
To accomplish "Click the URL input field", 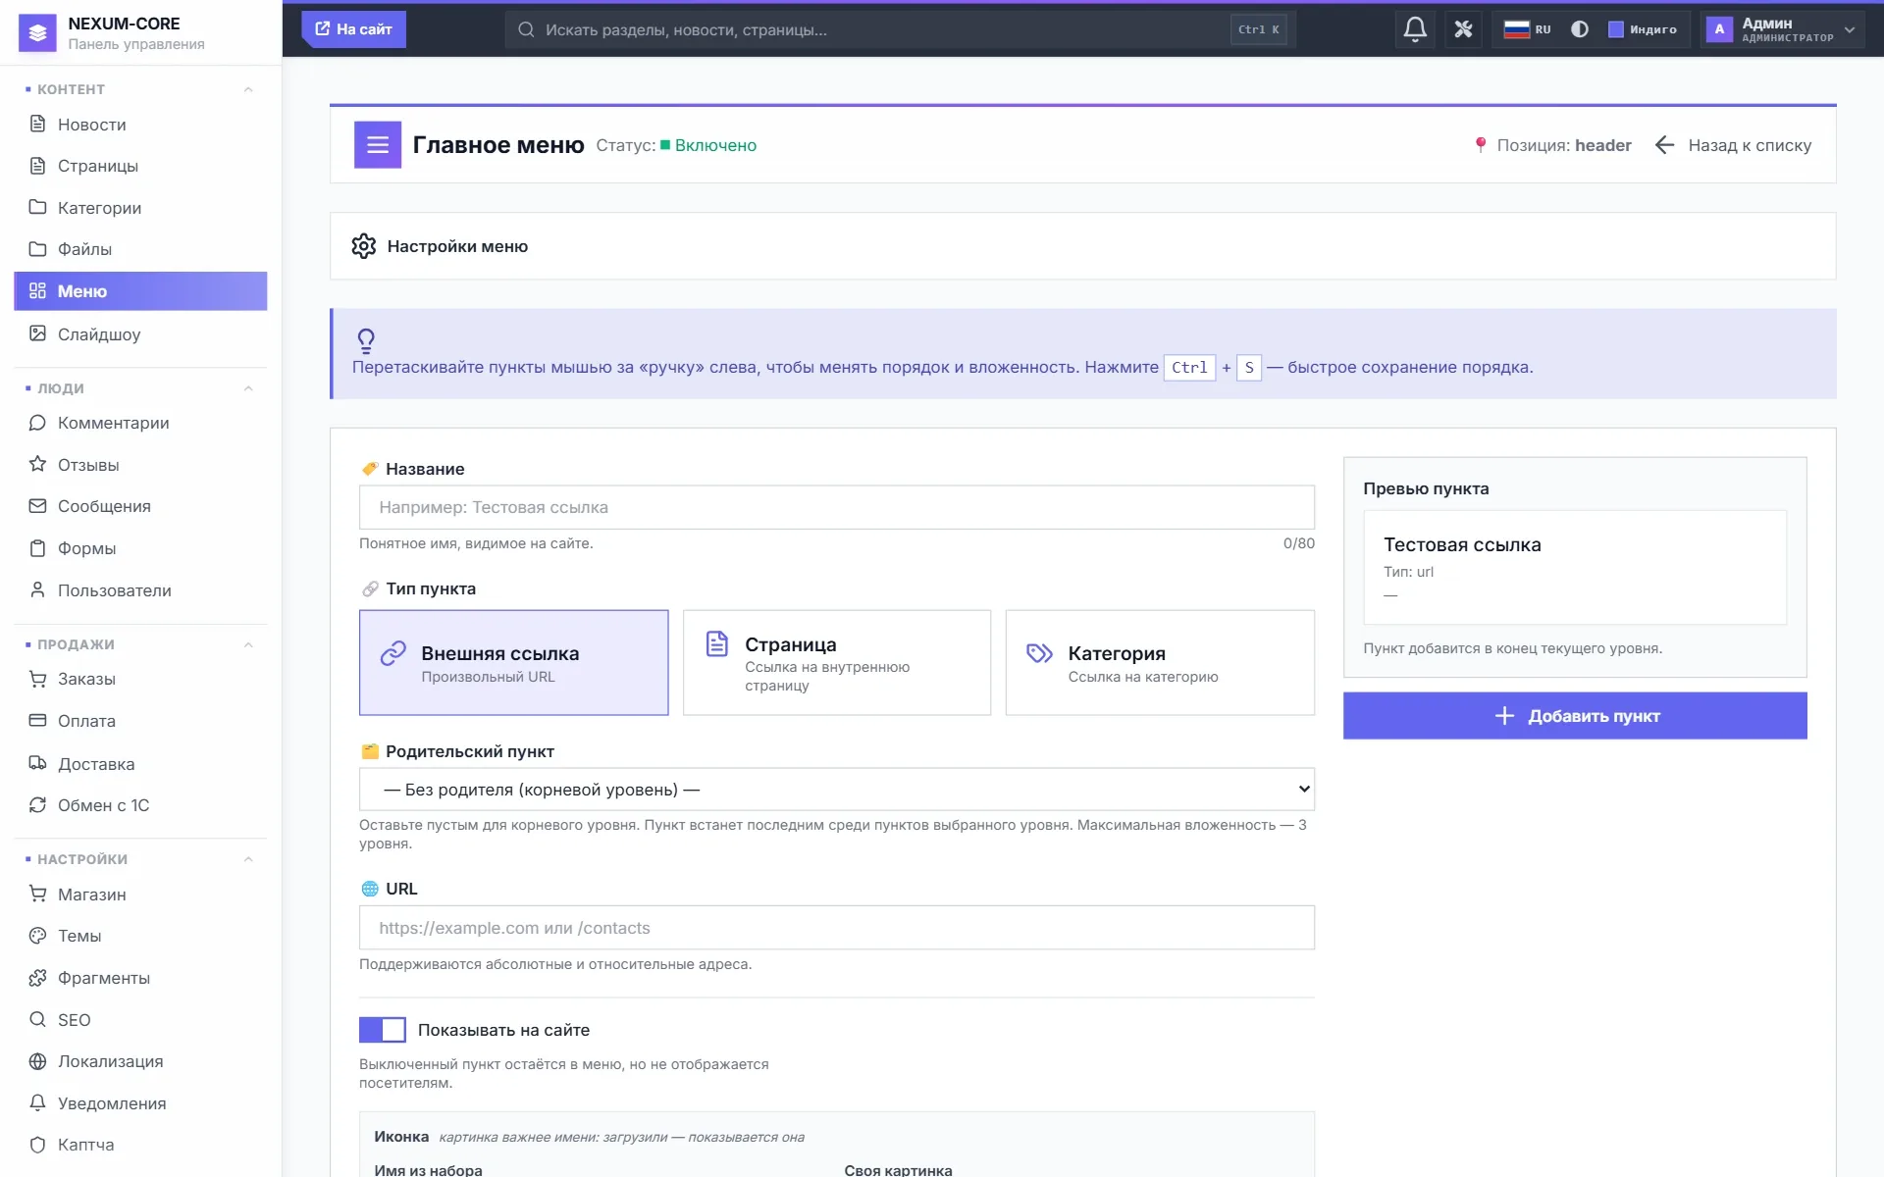I will [x=837, y=928].
